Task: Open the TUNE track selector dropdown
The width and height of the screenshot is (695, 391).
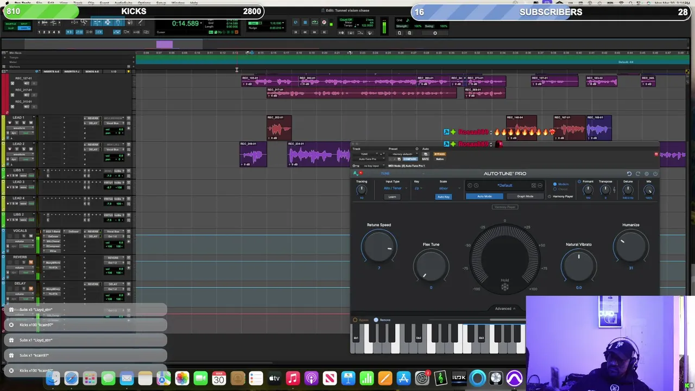Action: [x=365, y=154]
